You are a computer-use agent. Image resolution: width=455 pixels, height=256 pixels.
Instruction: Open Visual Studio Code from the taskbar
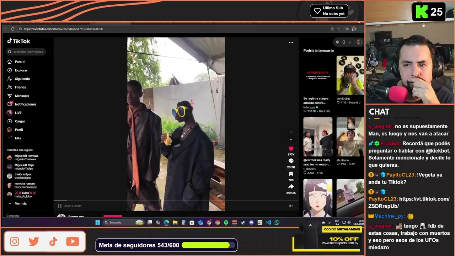268,223
